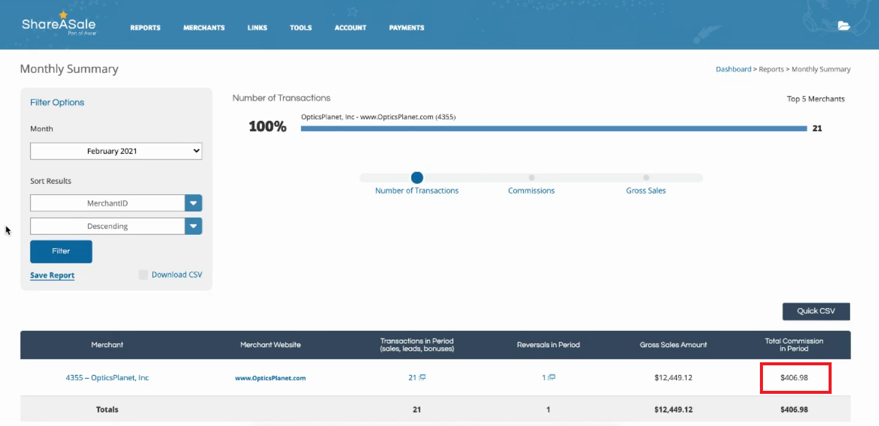
Task: Open the Reports menu
Action: point(145,28)
